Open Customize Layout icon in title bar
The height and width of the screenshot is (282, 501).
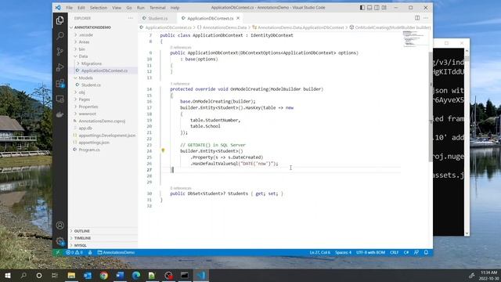click(x=384, y=8)
